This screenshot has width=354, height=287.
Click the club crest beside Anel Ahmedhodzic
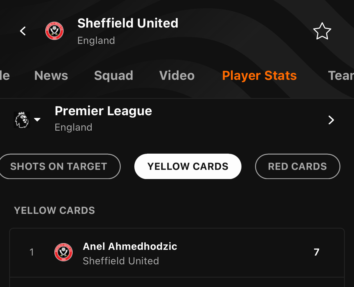(64, 252)
